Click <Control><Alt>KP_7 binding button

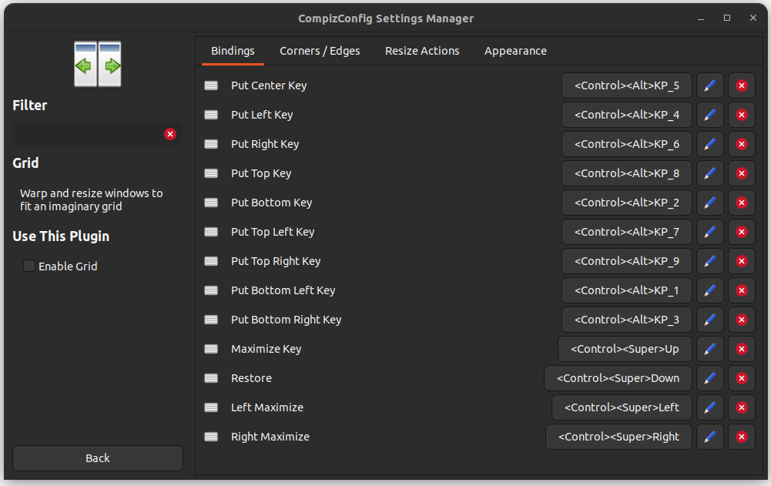tap(627, 232)
